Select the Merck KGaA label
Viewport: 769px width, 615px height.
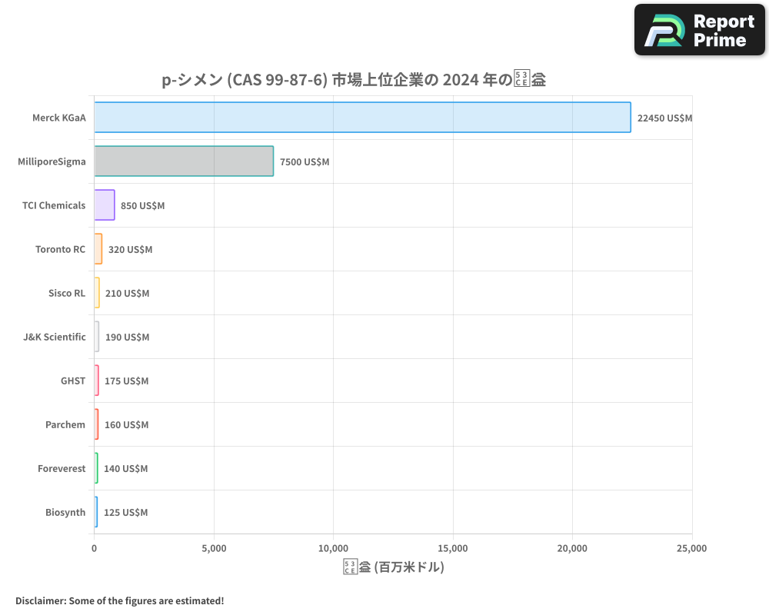tap(59, 118)
